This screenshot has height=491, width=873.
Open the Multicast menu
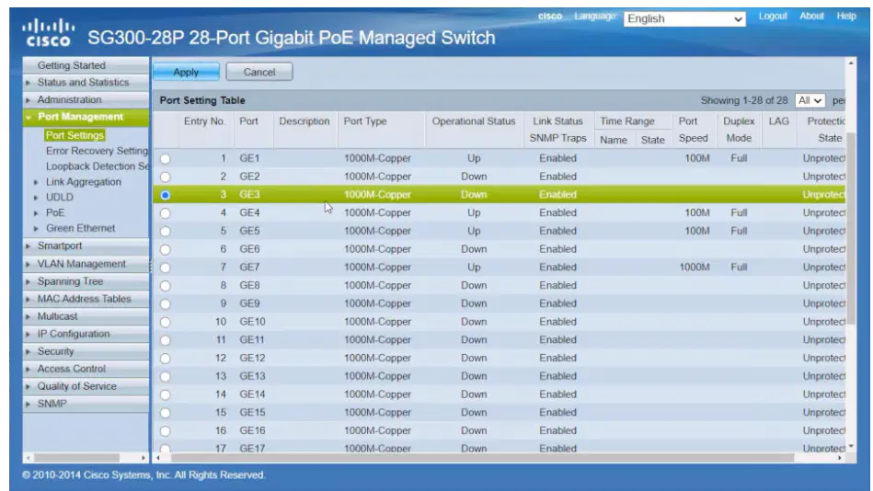pos(57,316)
